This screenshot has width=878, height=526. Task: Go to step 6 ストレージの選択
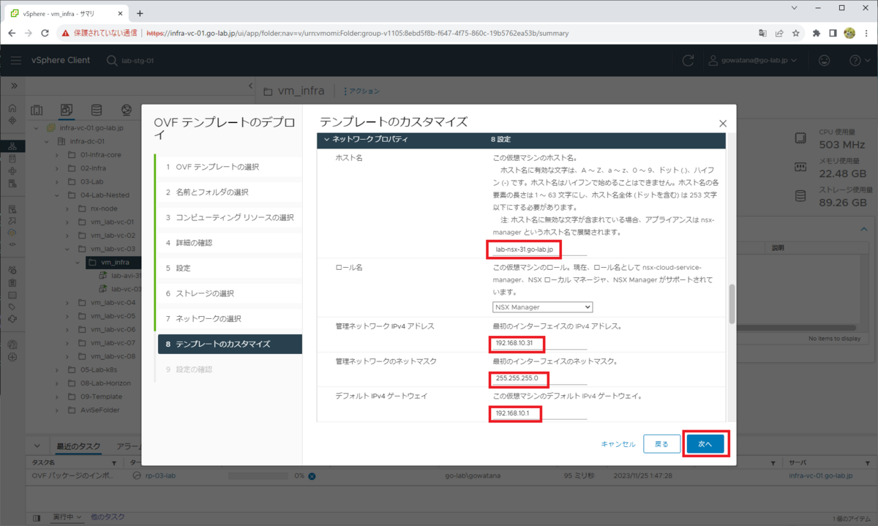pos(229,293)
